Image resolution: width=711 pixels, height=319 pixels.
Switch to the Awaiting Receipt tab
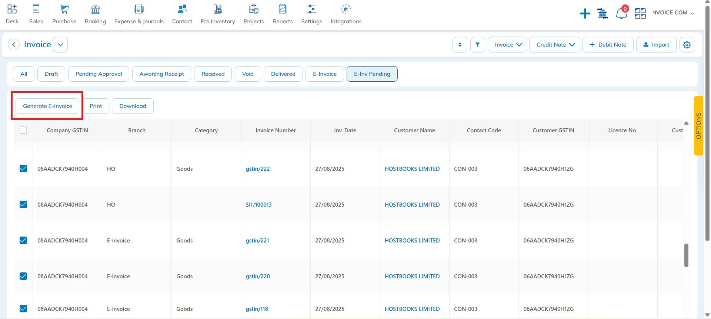[x=161, y=74]
